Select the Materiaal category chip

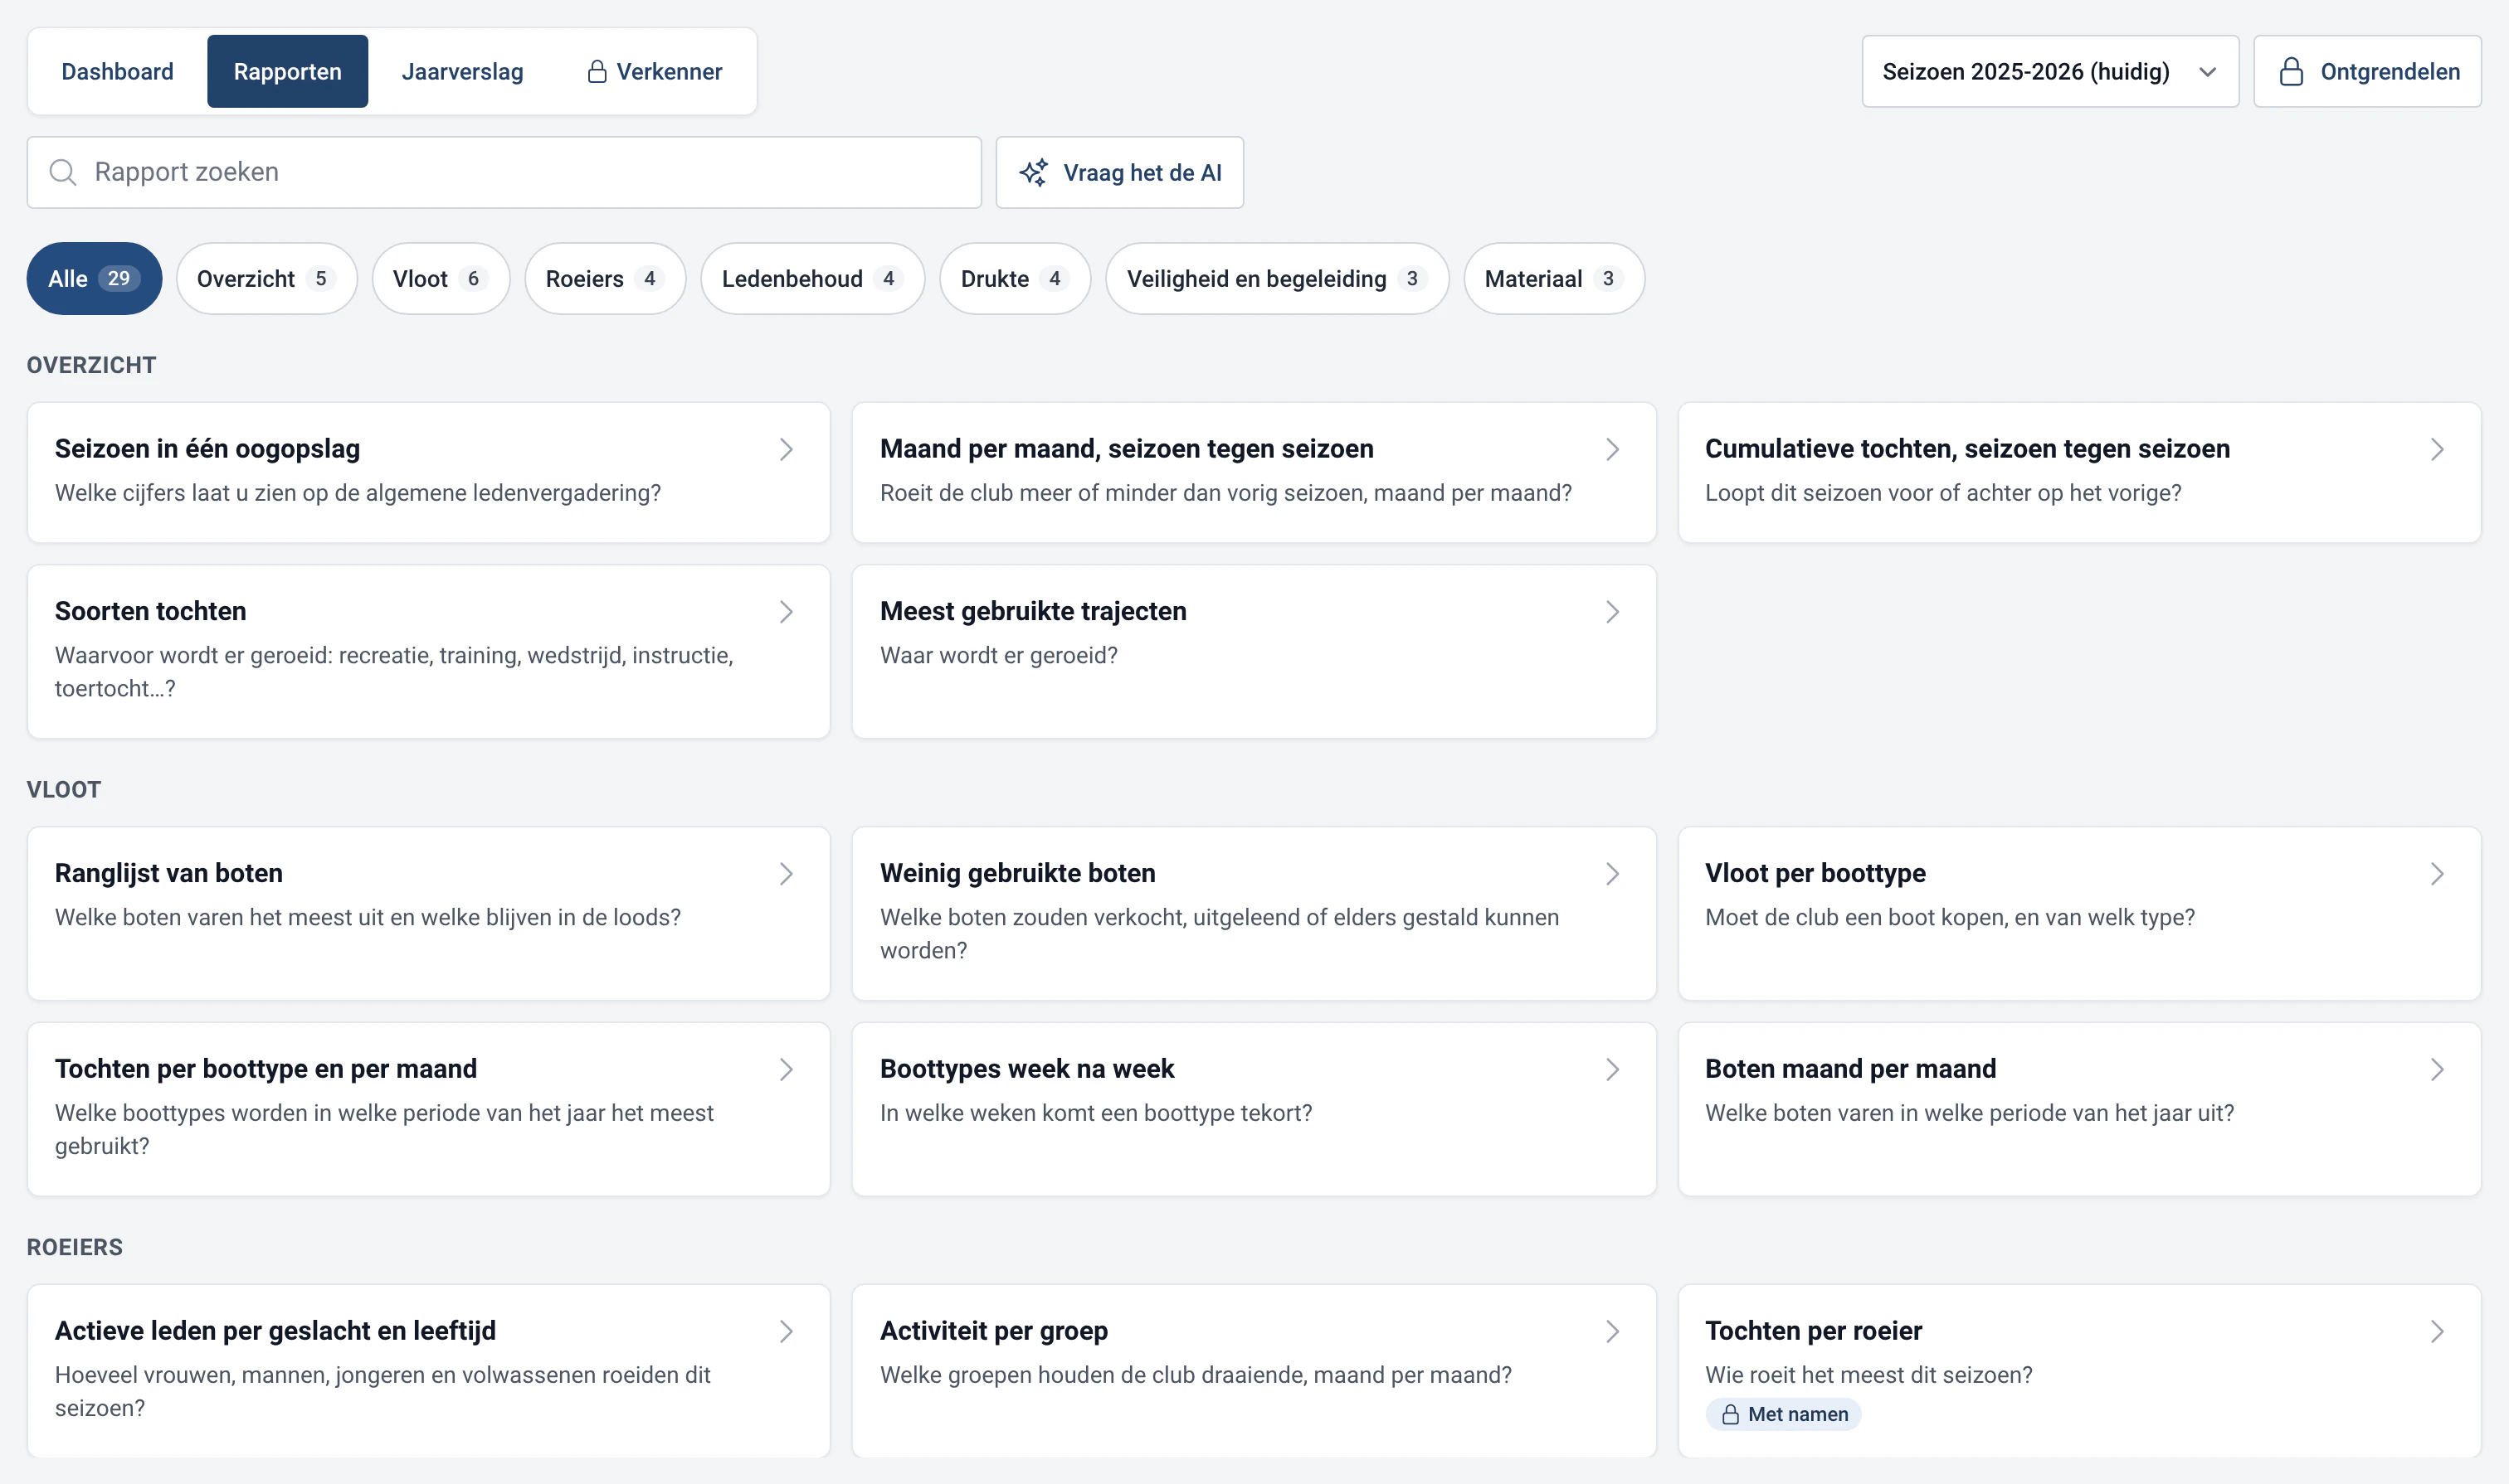[1553, 279]
